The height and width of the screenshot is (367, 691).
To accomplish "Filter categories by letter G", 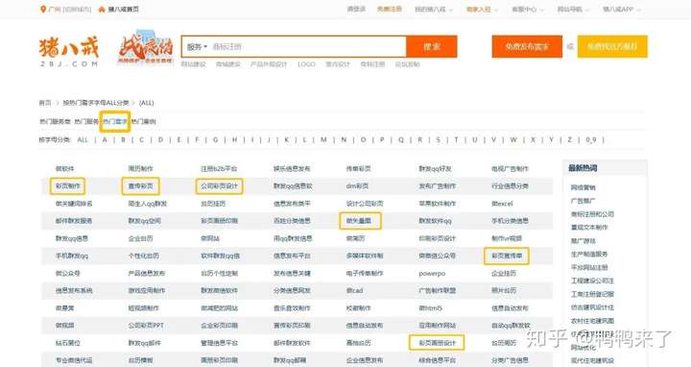I will (216, 140).
